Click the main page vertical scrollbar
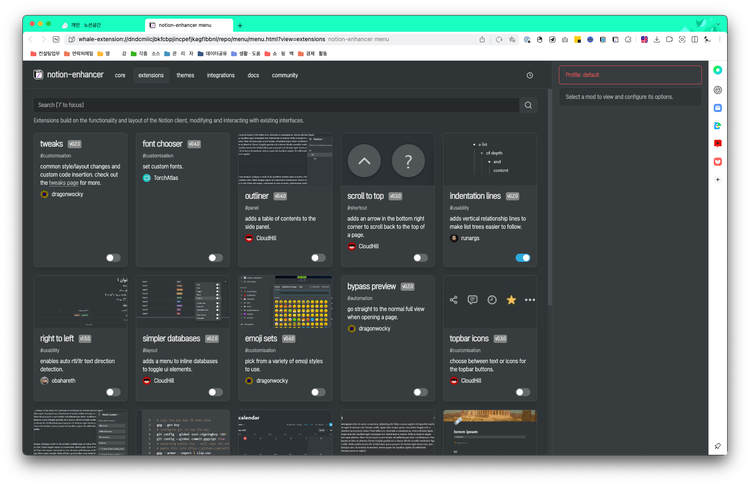 pos(549,198)
